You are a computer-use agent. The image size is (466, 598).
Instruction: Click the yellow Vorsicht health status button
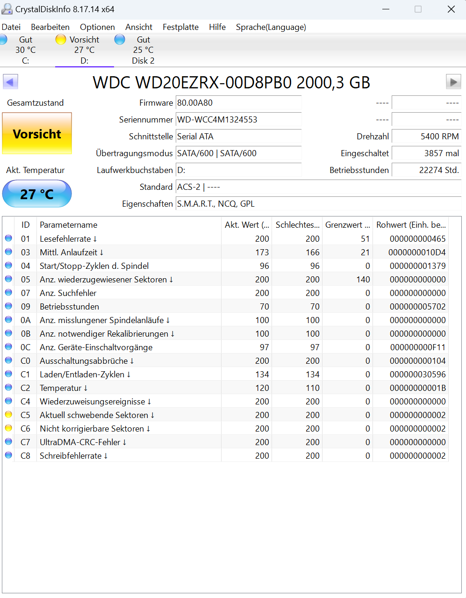tap(37, 133)
